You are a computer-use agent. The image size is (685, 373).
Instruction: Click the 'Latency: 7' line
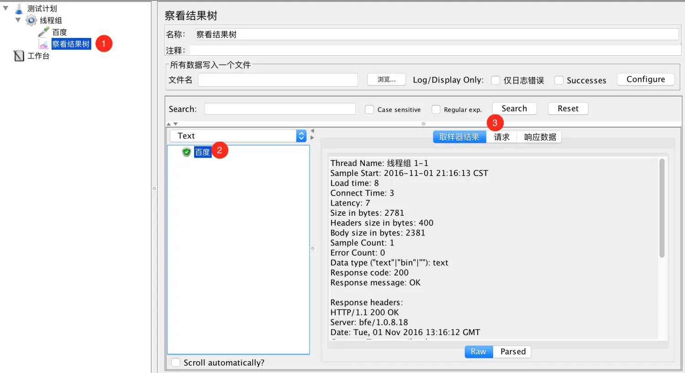tap(350, 203)
